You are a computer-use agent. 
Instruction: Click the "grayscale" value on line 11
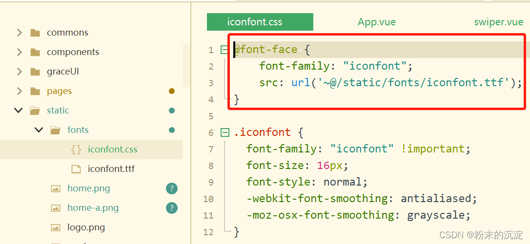coord(436,215)
